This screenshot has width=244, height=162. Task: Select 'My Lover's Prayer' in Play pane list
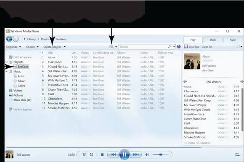195,105
